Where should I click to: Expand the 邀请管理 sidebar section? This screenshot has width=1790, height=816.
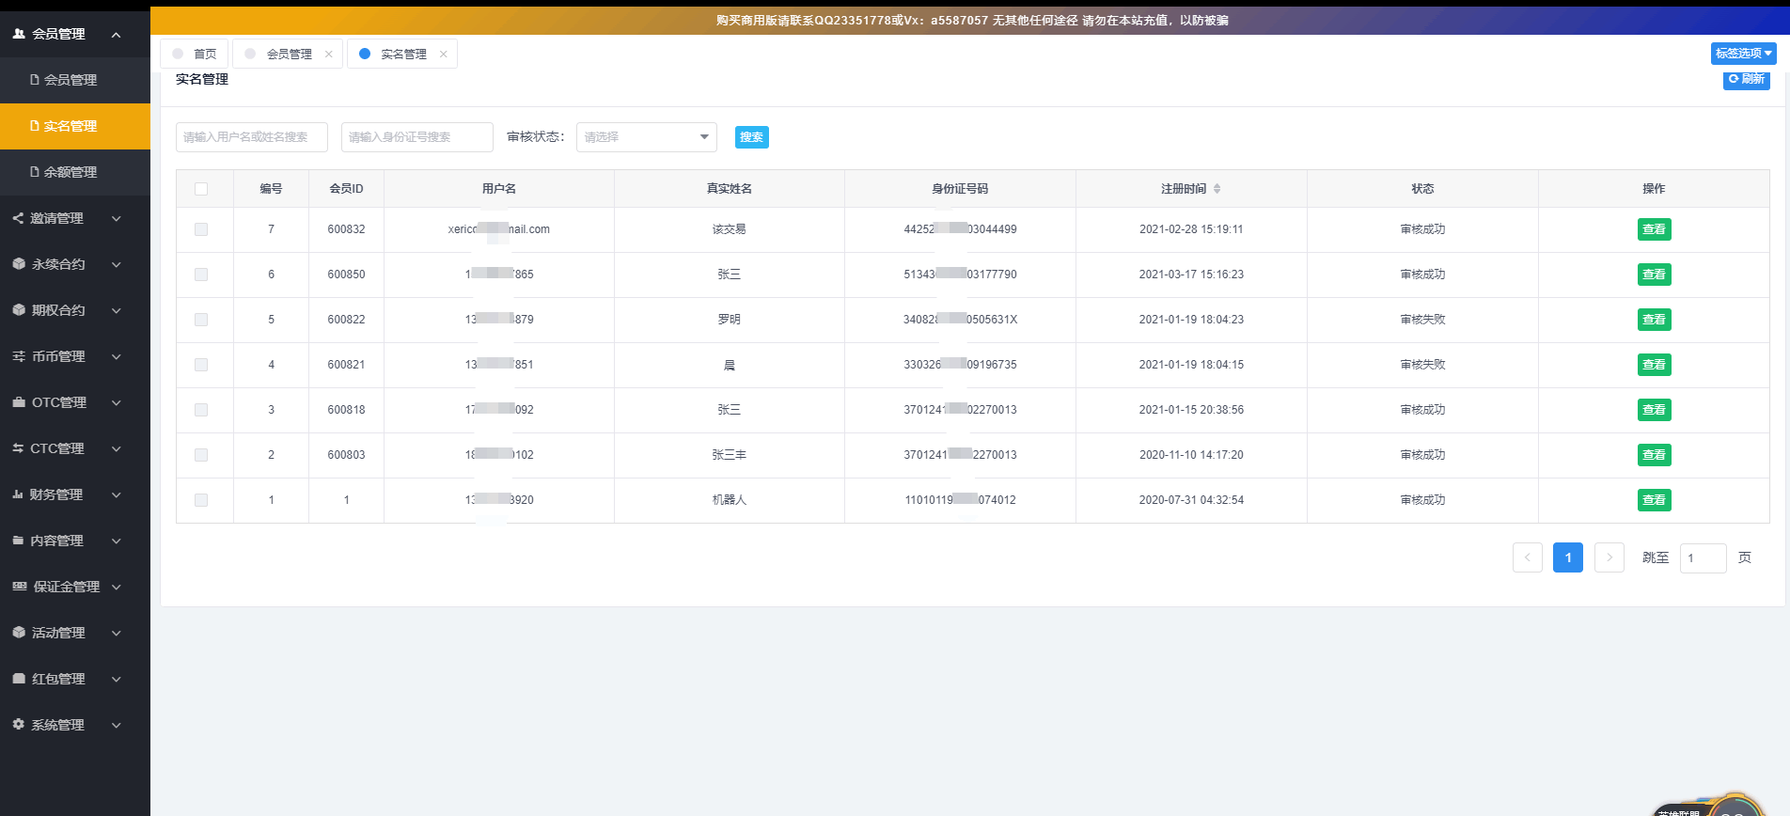[66, 218]
